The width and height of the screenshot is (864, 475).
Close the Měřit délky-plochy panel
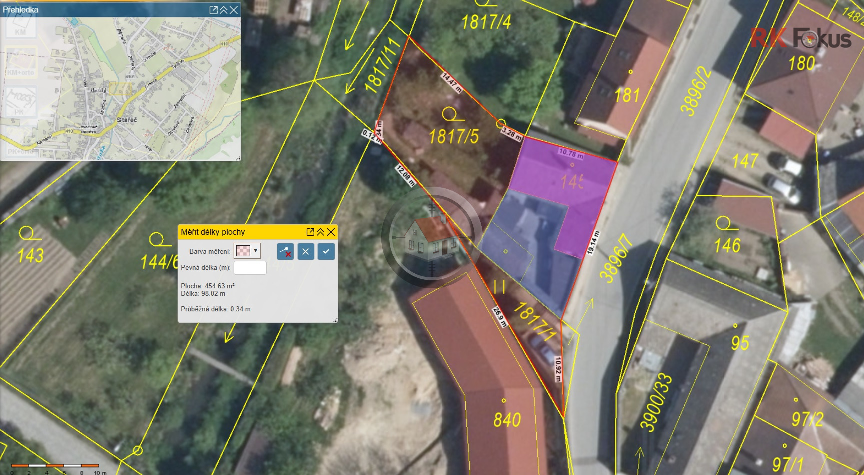tap(331, 232)
